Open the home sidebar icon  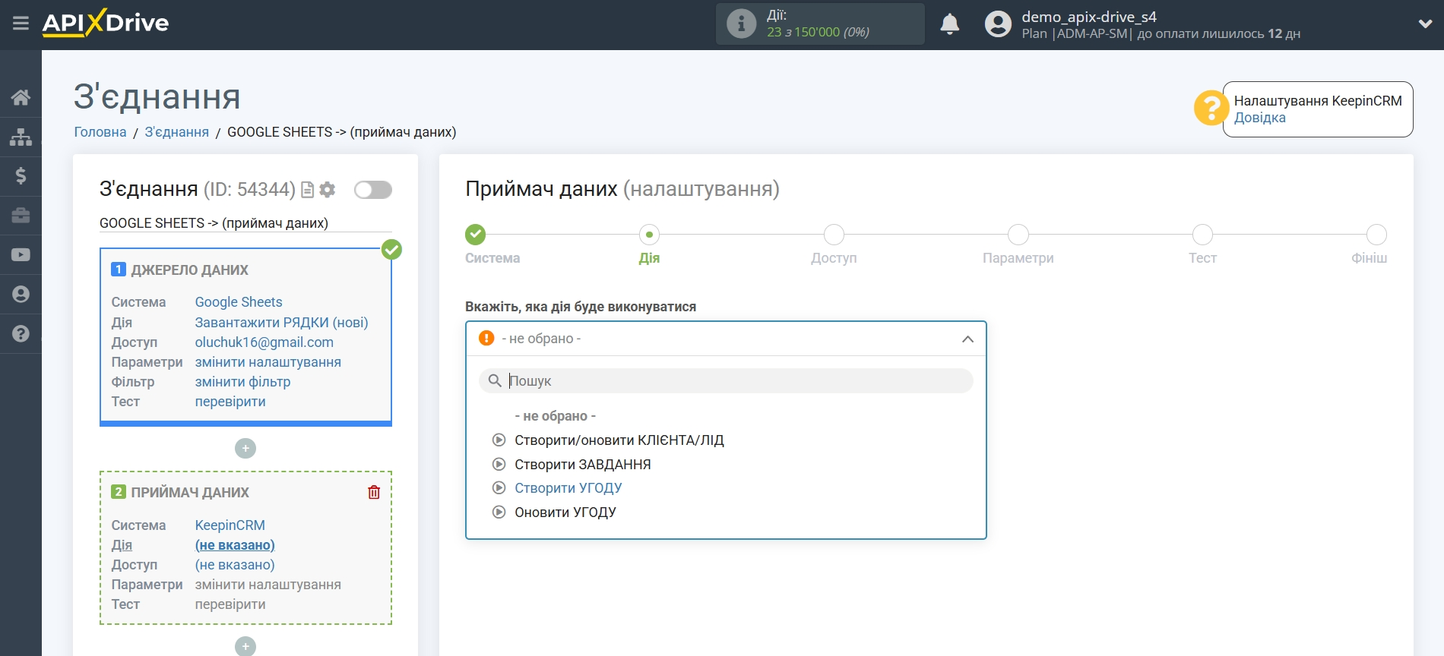click(x=21, y=97)
